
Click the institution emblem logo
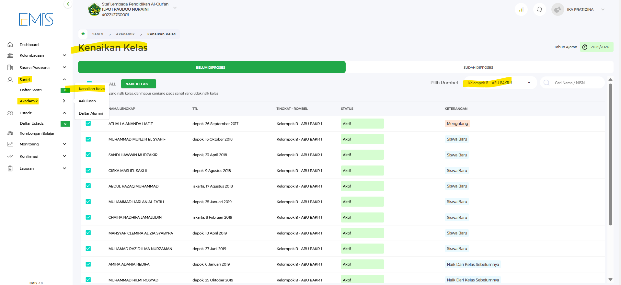pos(94,9)
